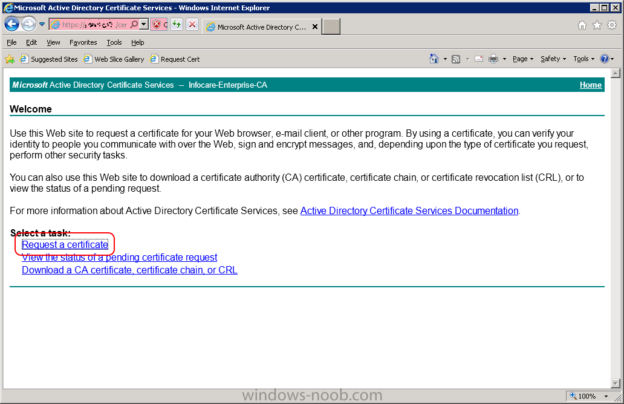Click the RSS feeds icon
624x404 pixels.
coord(456,59)
